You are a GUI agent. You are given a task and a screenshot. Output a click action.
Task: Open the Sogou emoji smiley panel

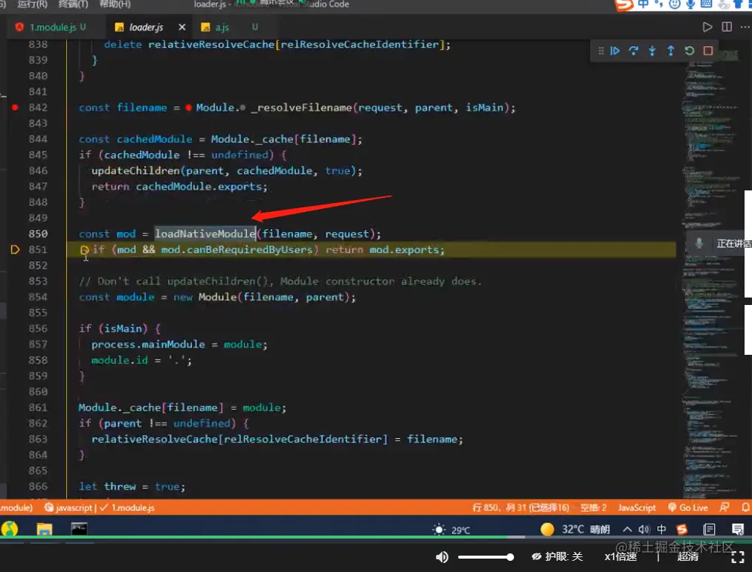coord(675,4)
